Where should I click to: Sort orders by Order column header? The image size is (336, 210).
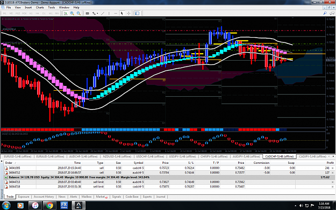(x=9, y=163)
